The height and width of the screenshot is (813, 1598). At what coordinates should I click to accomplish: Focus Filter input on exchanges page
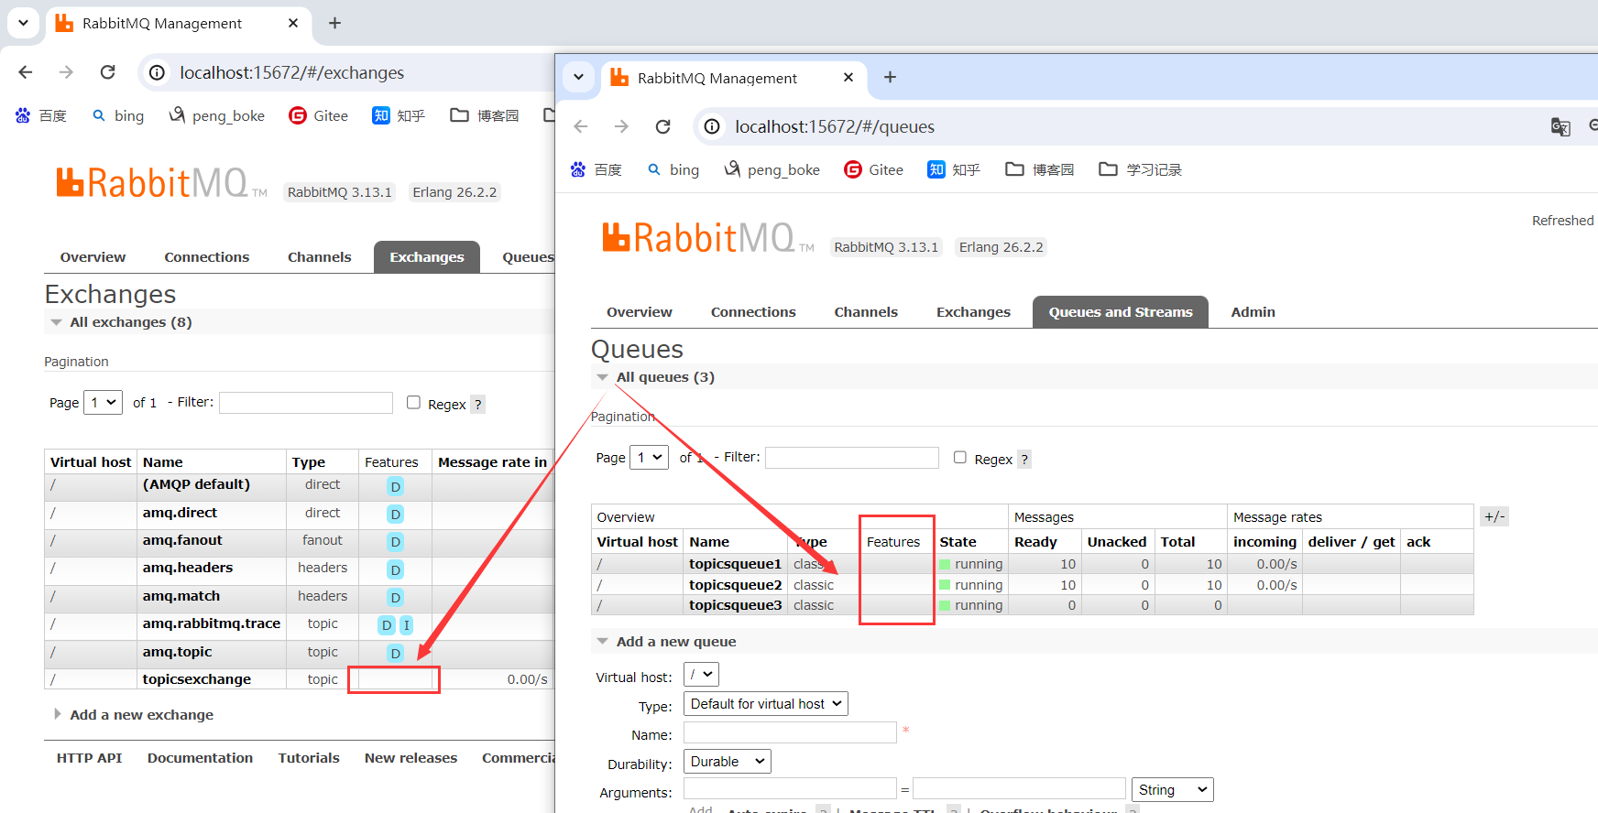306,403
